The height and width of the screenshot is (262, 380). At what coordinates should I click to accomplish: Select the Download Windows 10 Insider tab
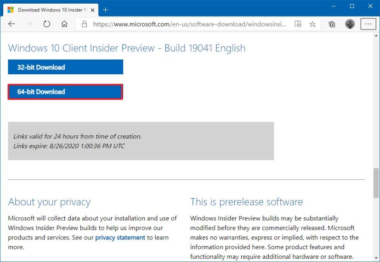click(x=51, y=10)
